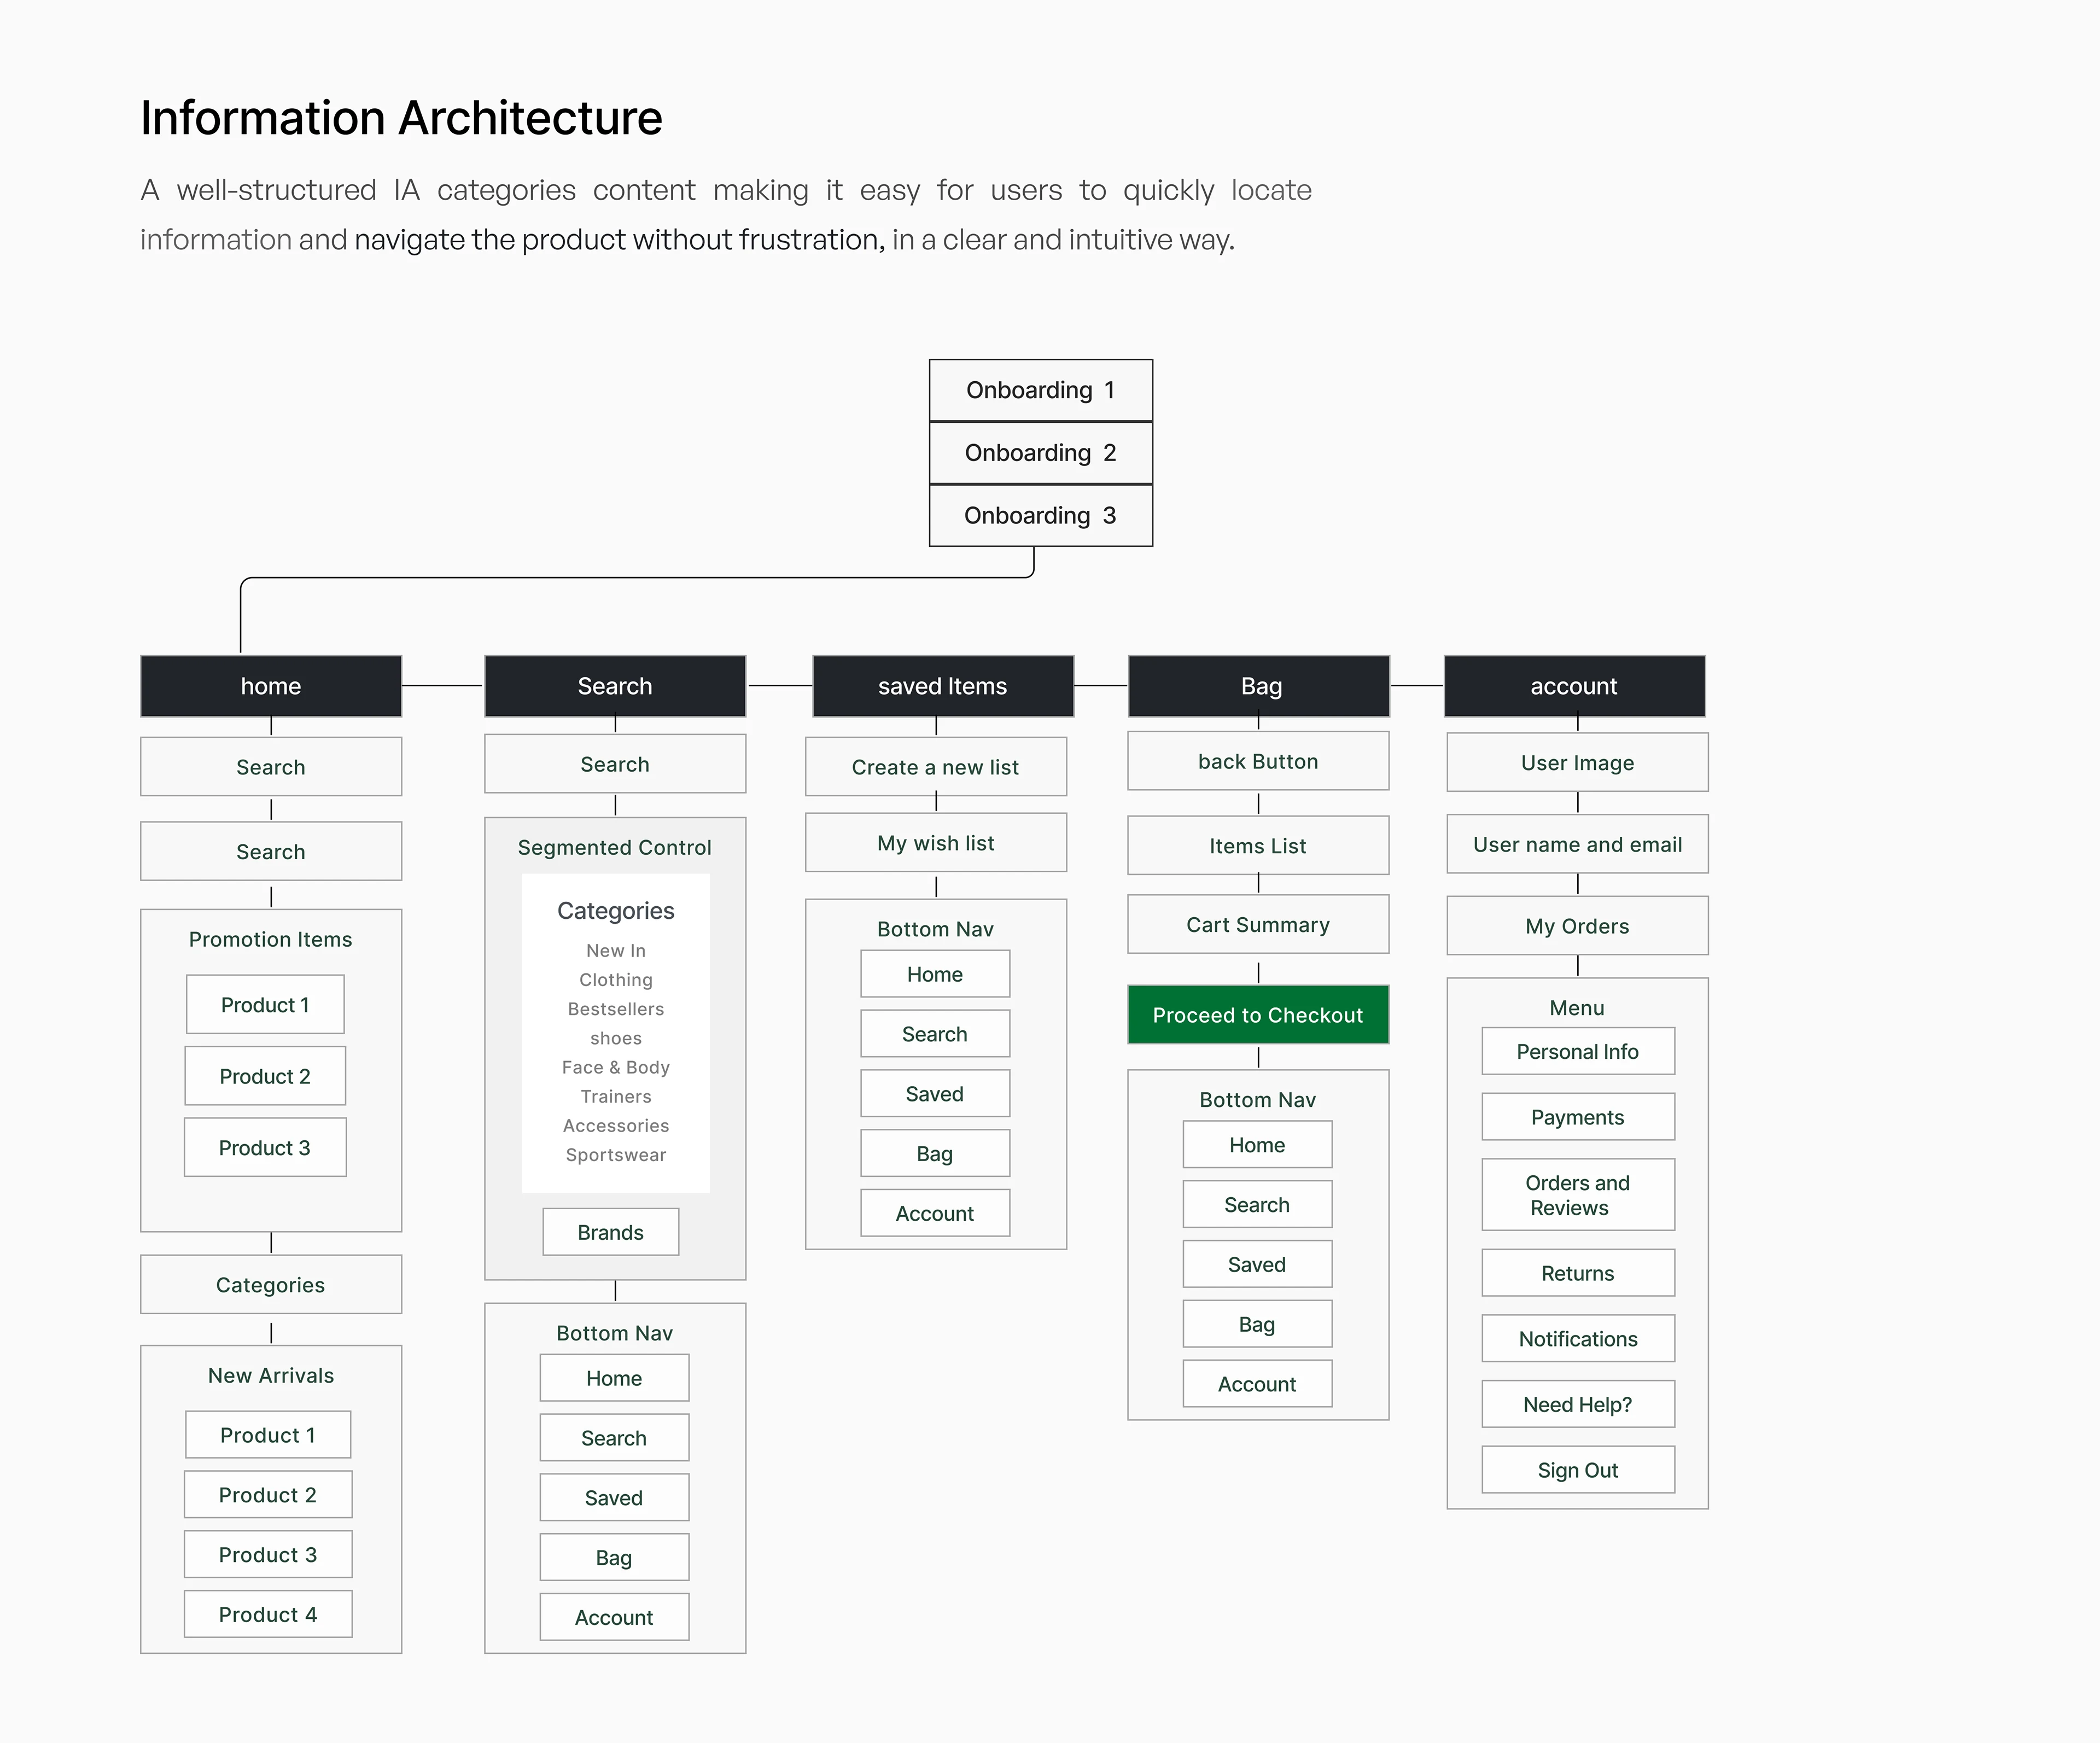Click Product 2 under Promotion Items
This screenshot has height=1743, width=2100.
265,1076
